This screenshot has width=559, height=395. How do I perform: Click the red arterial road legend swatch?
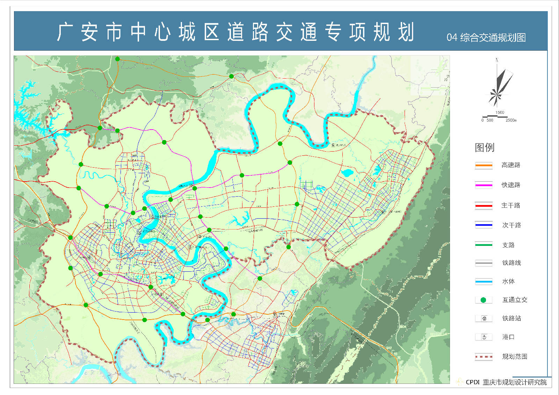pos(484,206)
